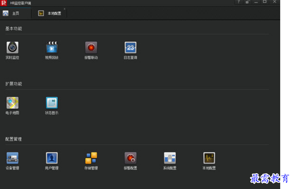Open 系统配置 system configuration

pyautogui.click(x=170, y=158)
